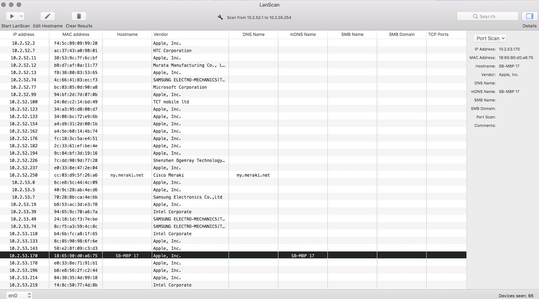
Task: Click MAC address 94:65:9c:70:a6:7a
Action: point(76,212)
